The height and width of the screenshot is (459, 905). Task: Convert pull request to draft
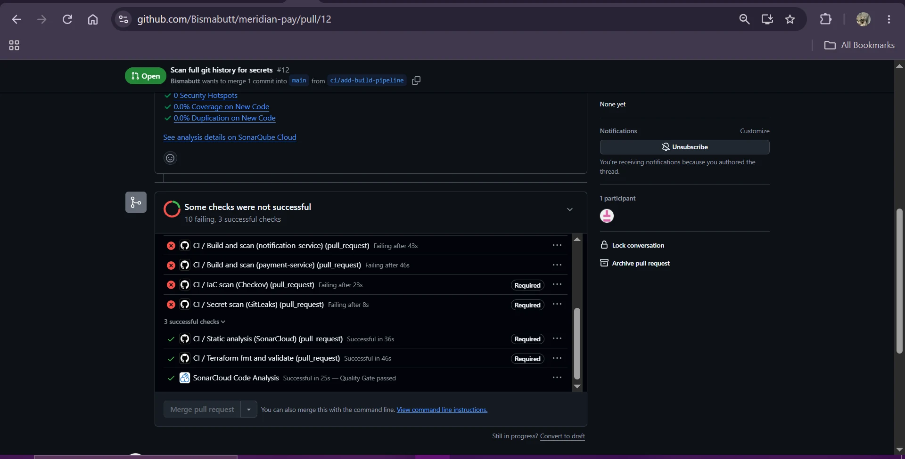tap(562, 436)
